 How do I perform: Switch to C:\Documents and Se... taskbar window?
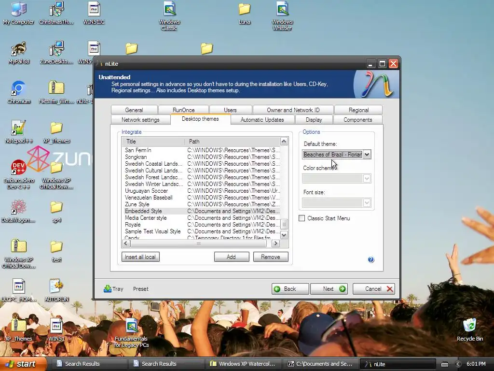[x=320, y=364]
